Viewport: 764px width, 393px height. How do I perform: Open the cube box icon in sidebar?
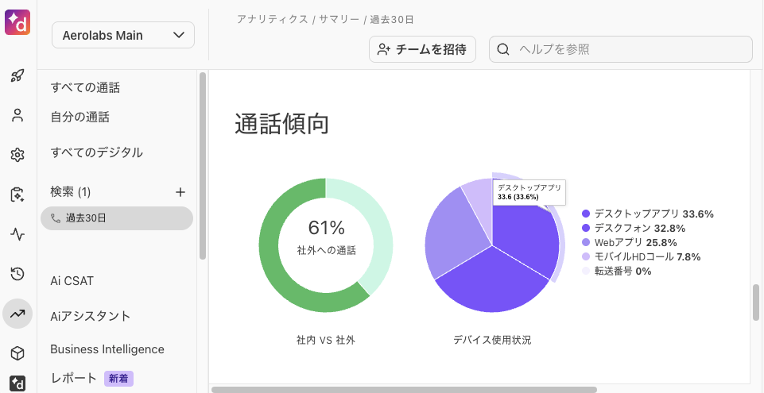pos(17,353)
